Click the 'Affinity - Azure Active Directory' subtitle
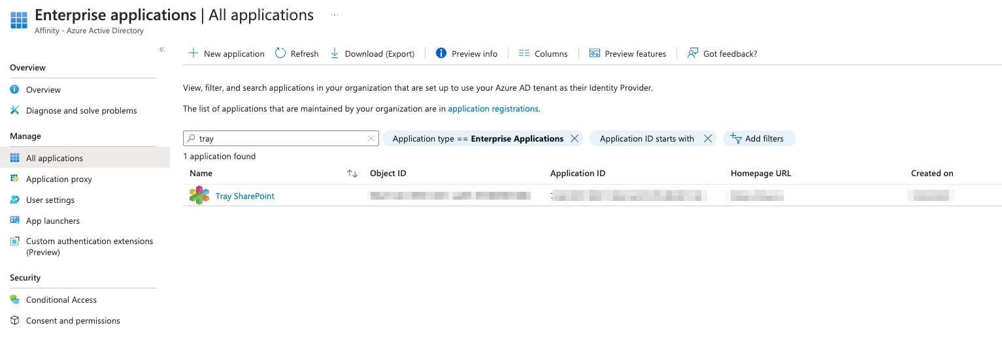The image size is (1002, 338). click(89, 31)
